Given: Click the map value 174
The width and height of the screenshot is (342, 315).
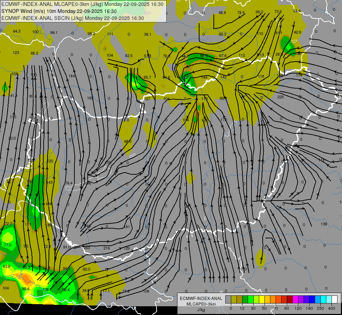Looking at the screenshot, I should [299, 75].
